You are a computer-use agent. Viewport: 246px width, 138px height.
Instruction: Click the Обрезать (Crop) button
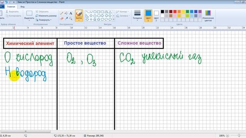42,11
